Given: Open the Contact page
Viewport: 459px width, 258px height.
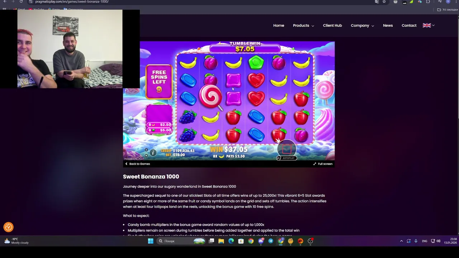Looking at the screenshot, I should 409,25.
